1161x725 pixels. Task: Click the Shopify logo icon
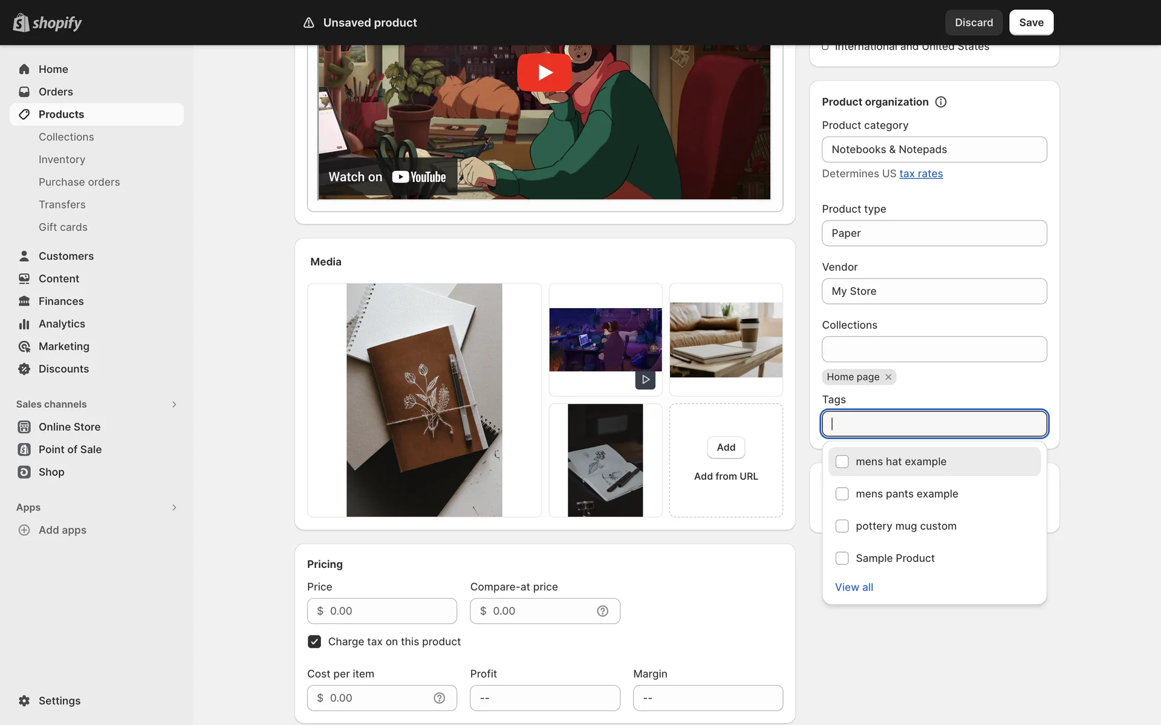21,22
